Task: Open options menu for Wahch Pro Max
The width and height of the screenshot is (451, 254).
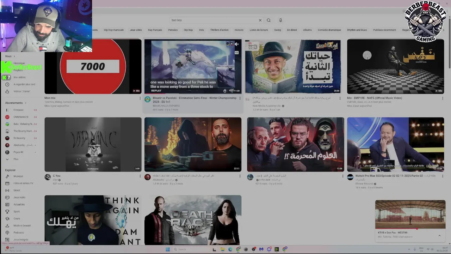Action: point(443,176)
